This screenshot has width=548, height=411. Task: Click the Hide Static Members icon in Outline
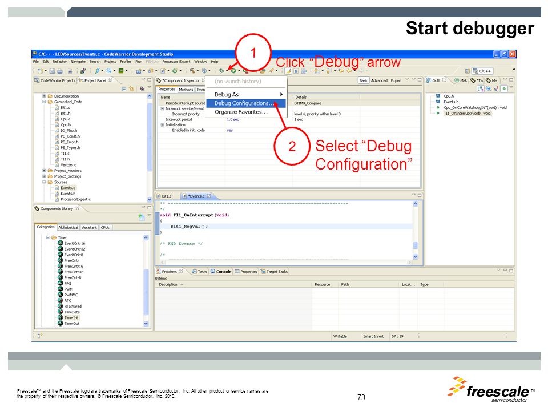tap(496, 89)
